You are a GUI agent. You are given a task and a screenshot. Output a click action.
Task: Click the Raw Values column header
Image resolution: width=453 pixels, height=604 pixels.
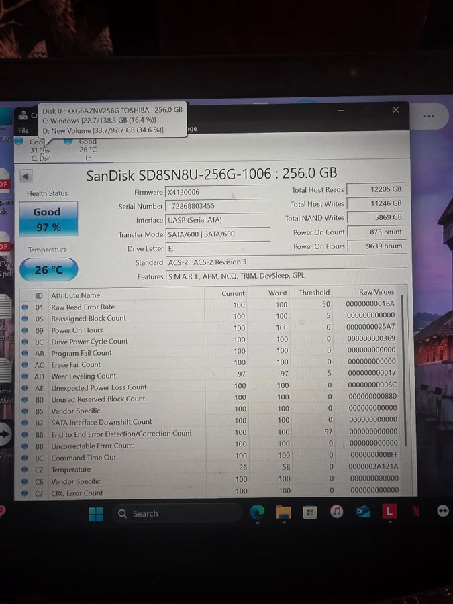tap(376, 292)
